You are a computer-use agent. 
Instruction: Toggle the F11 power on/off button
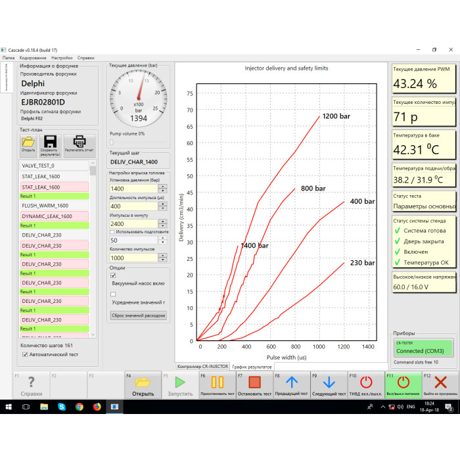point(403,384)
